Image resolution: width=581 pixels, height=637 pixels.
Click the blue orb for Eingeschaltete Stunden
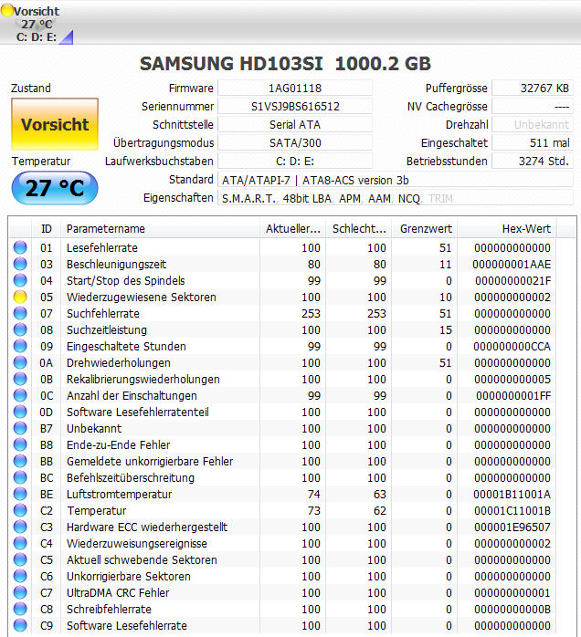[x=20, y=346]
